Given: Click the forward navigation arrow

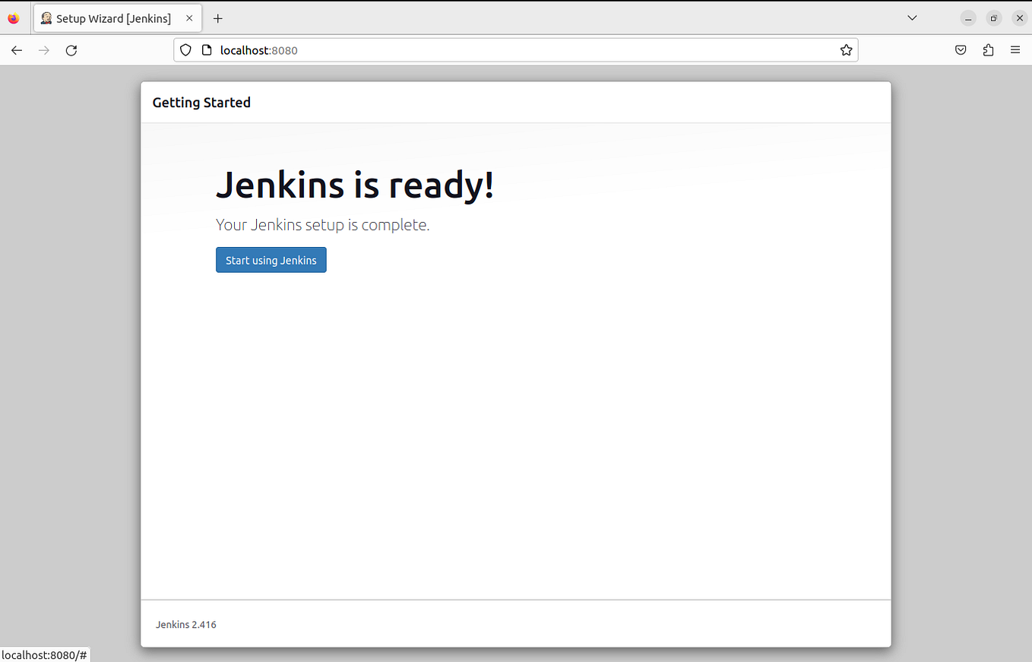Looking at the screenshot, I should tap(44, 50).
